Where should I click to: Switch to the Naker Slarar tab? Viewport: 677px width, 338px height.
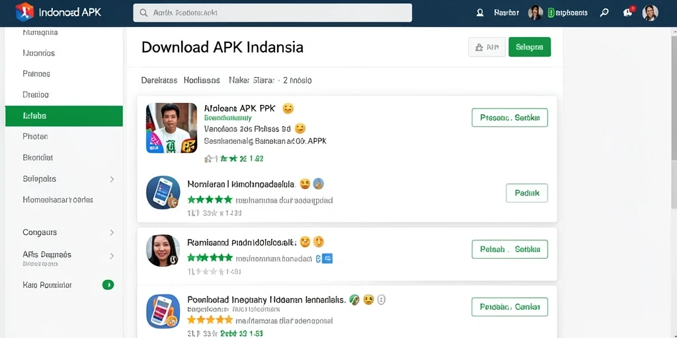coord(252,80)
